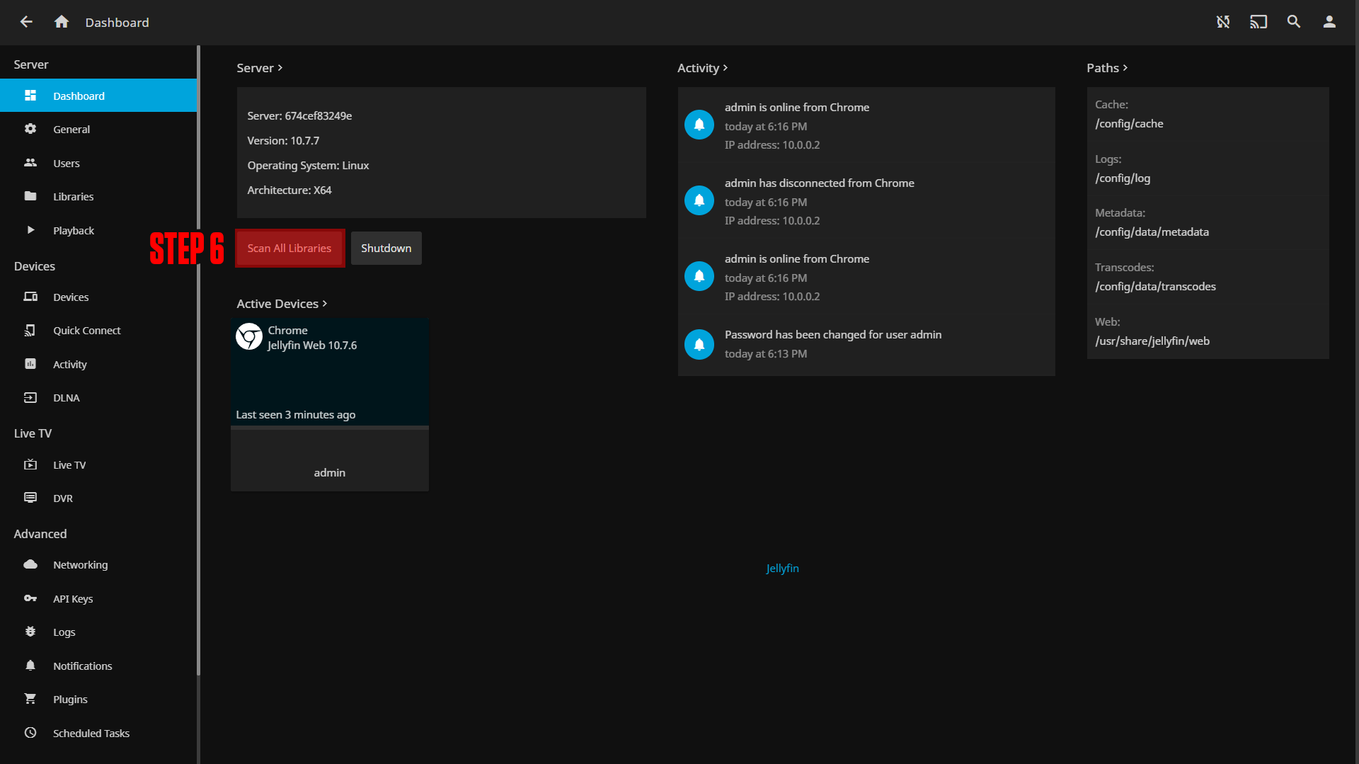Go to home via house icon
The image size is (1359, 764).
62,22
